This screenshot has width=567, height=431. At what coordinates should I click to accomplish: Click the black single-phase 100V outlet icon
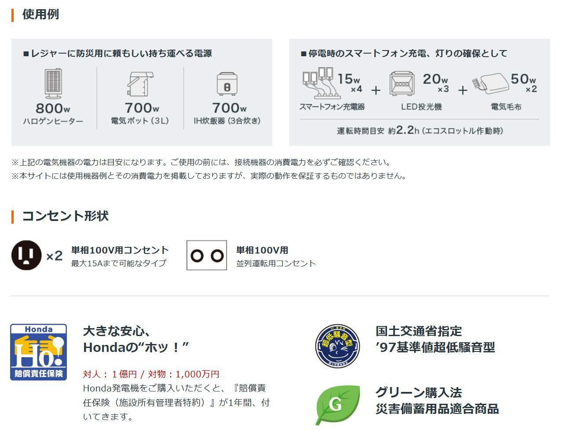coord(26,255)
